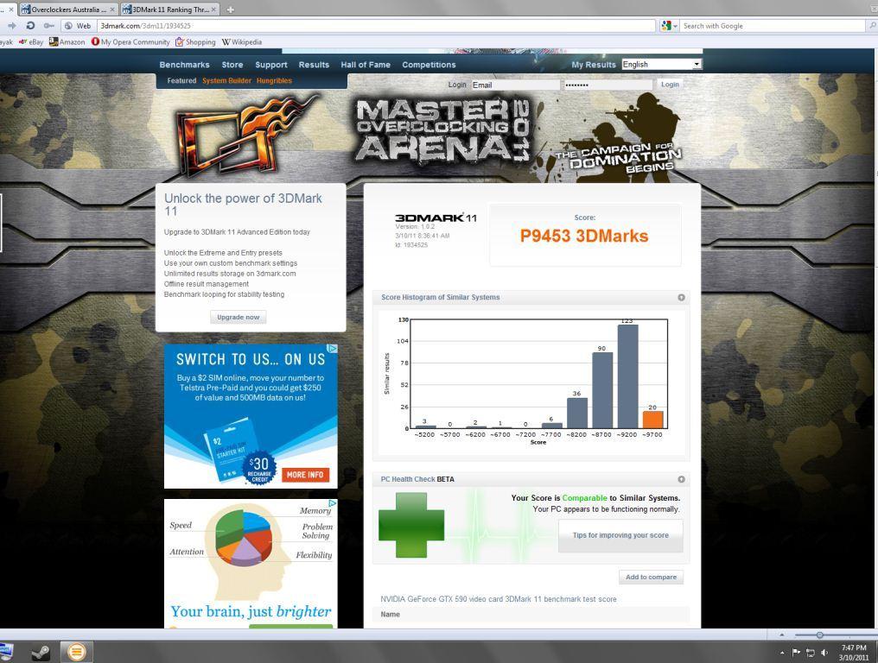Open a new tab with plus icon
Viewport: 878px width, 663px height.
(230, 9)
